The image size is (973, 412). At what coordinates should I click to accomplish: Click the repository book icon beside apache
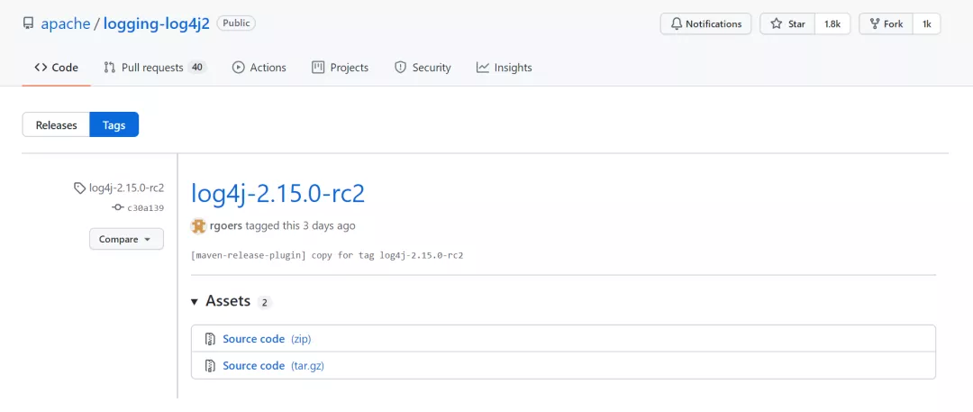(29, 23)
